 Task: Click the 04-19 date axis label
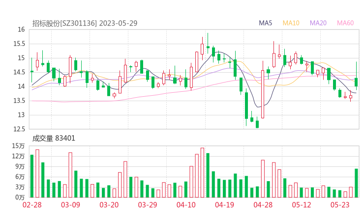(224, 205)
